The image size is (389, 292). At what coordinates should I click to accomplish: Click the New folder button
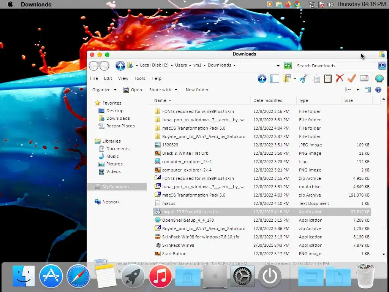click(197, 90)
